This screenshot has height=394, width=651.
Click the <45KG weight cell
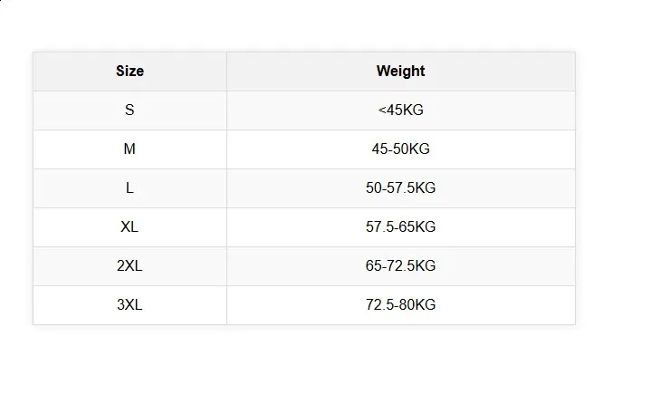coord(400,111)
